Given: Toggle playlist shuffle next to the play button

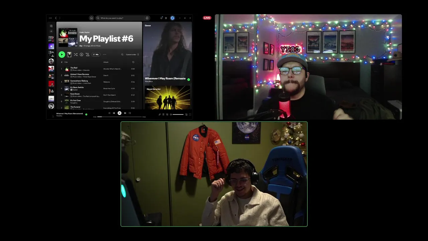Looking at the screenshot, I should 76,55.
